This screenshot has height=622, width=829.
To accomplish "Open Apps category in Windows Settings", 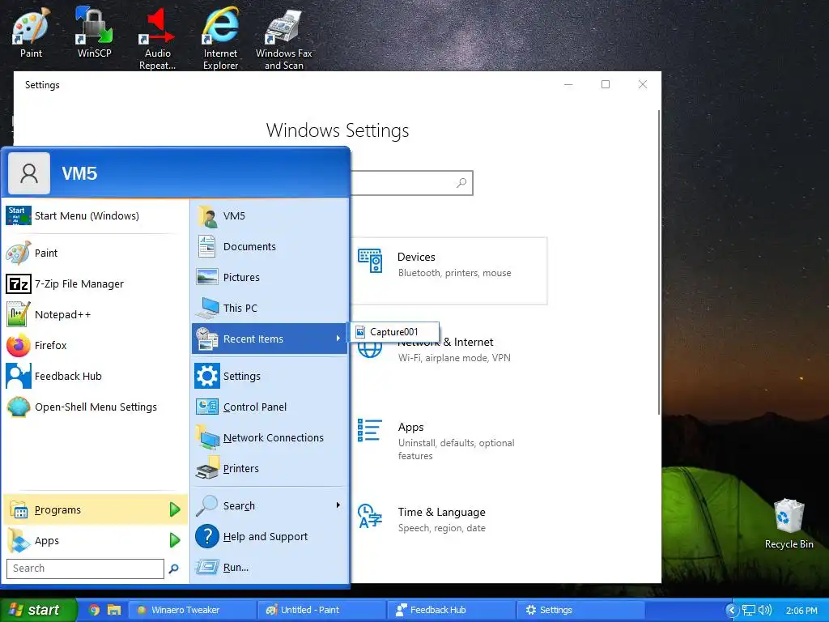I will coord(449,440).
